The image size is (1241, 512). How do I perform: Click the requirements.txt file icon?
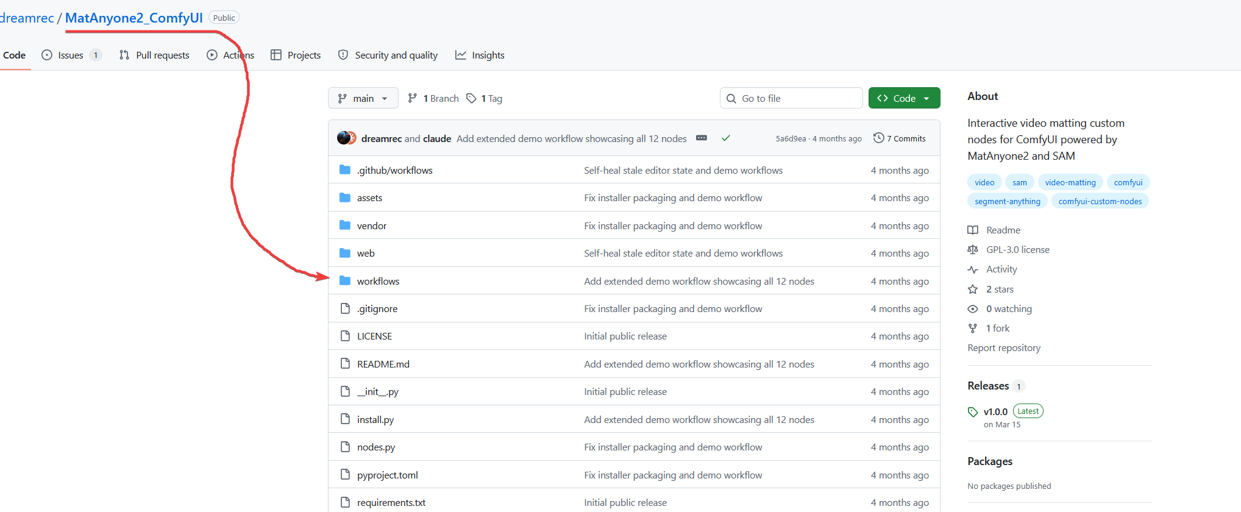point(345,502)
